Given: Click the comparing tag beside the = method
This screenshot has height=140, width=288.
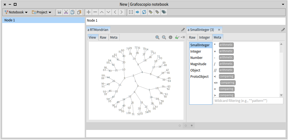Looking at the screenshot, I should point(226,89).
